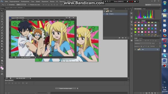Viewport: 168px width, 94px height.
Task: Select the Открыть history state
Action: tap(115, 14)
